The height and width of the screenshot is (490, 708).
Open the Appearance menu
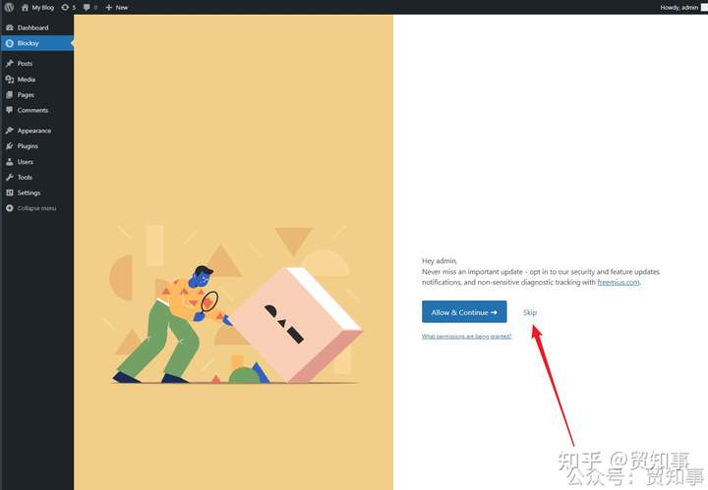pyautogui.click(x=36, y=131)
